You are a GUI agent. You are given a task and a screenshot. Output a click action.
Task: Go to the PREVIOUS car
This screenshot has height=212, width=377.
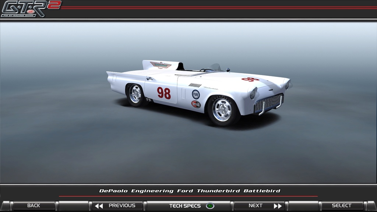[117, 206]
